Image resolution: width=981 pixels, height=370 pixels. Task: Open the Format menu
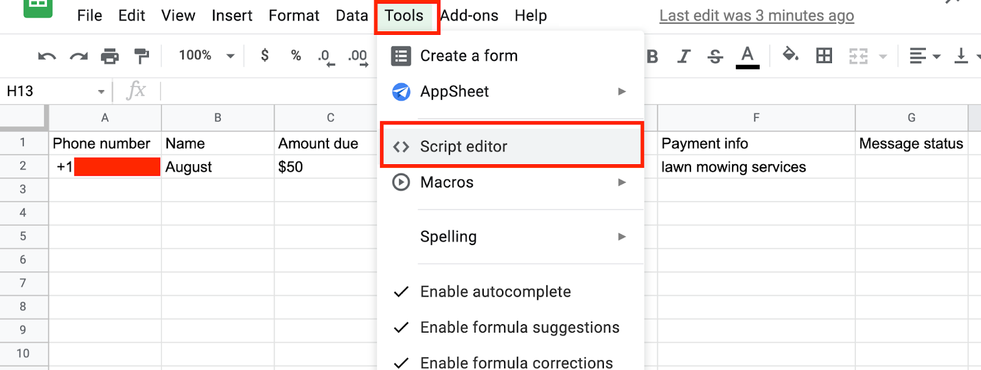[294, 16]
